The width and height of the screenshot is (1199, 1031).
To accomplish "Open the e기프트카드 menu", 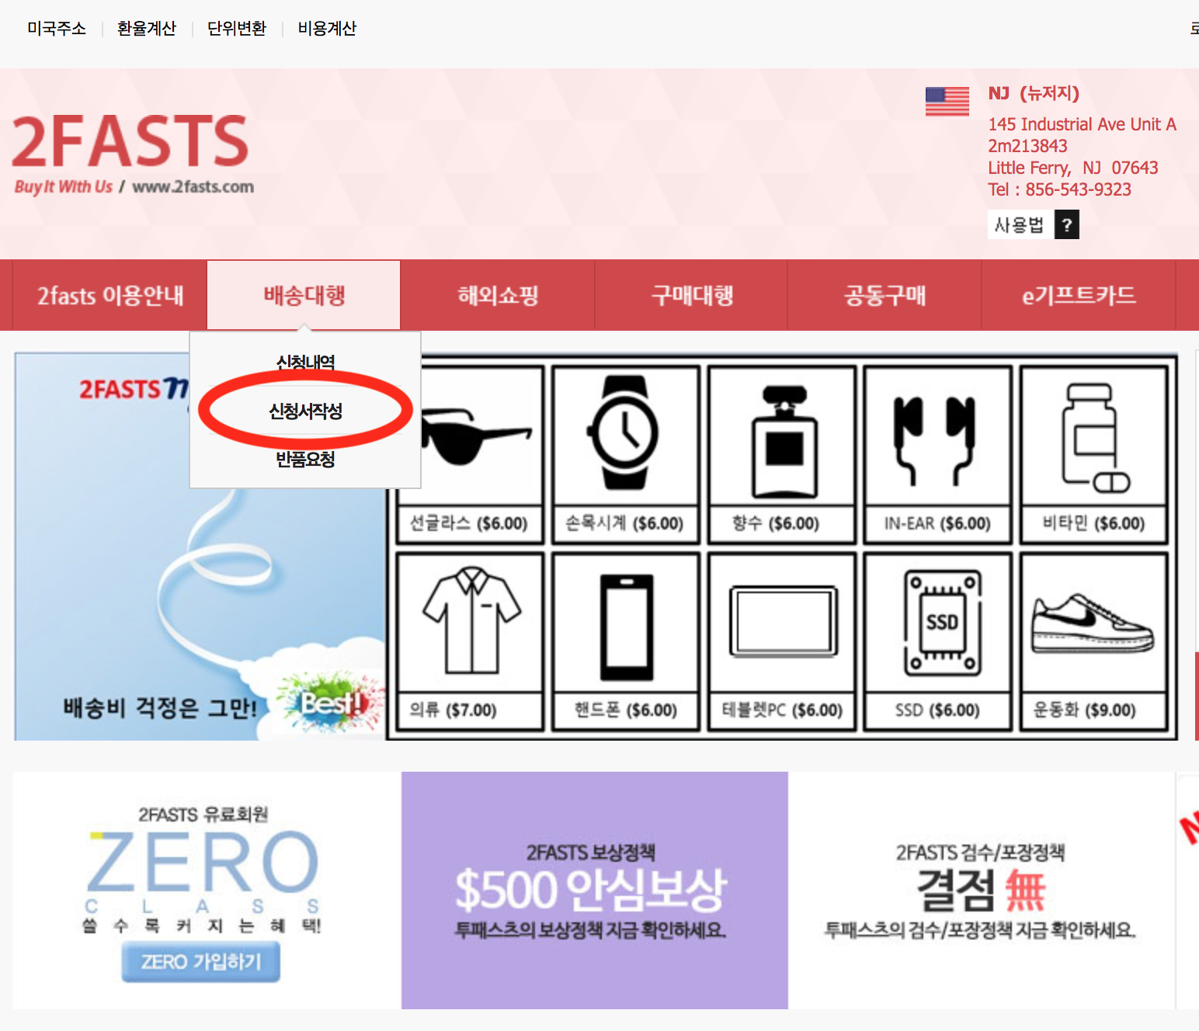I will pos(1079,296).
